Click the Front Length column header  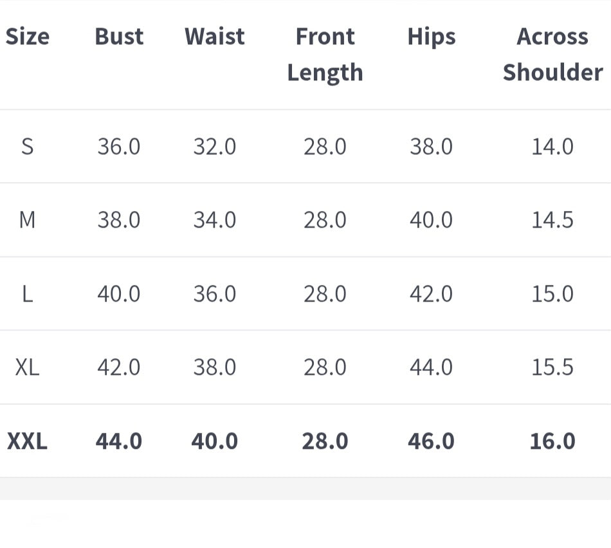click(325, 55)
